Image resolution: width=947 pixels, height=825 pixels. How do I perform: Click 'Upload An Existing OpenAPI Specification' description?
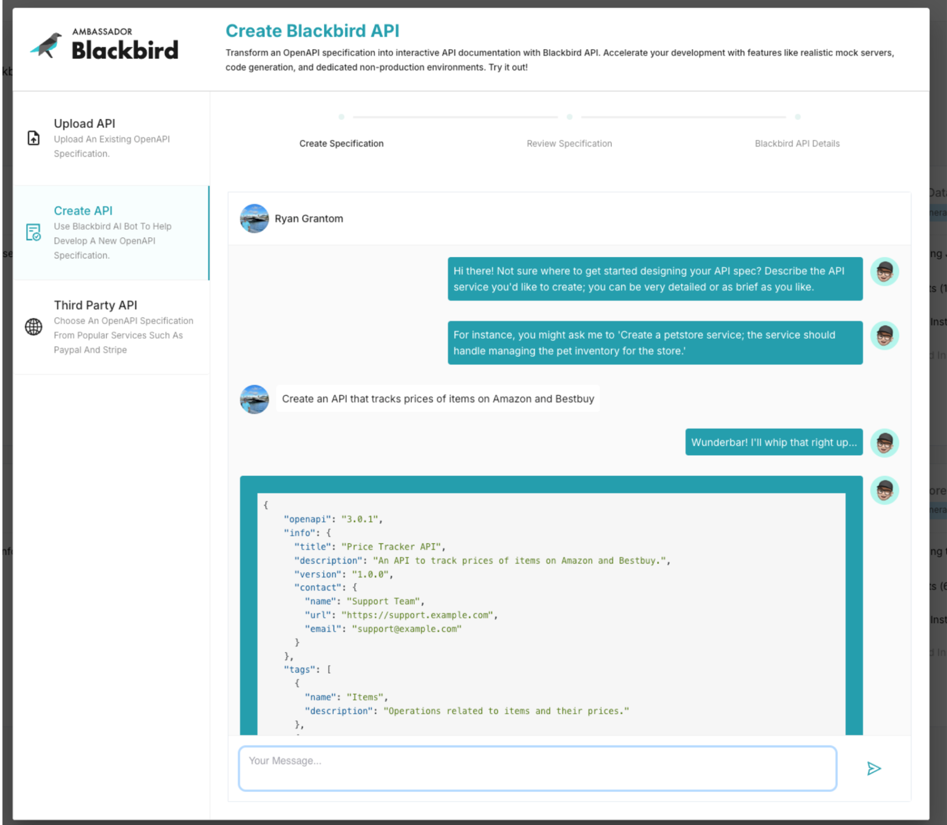click(112, 146)
